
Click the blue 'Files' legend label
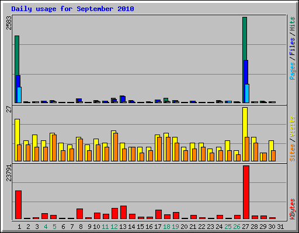[x=292, y=46]
